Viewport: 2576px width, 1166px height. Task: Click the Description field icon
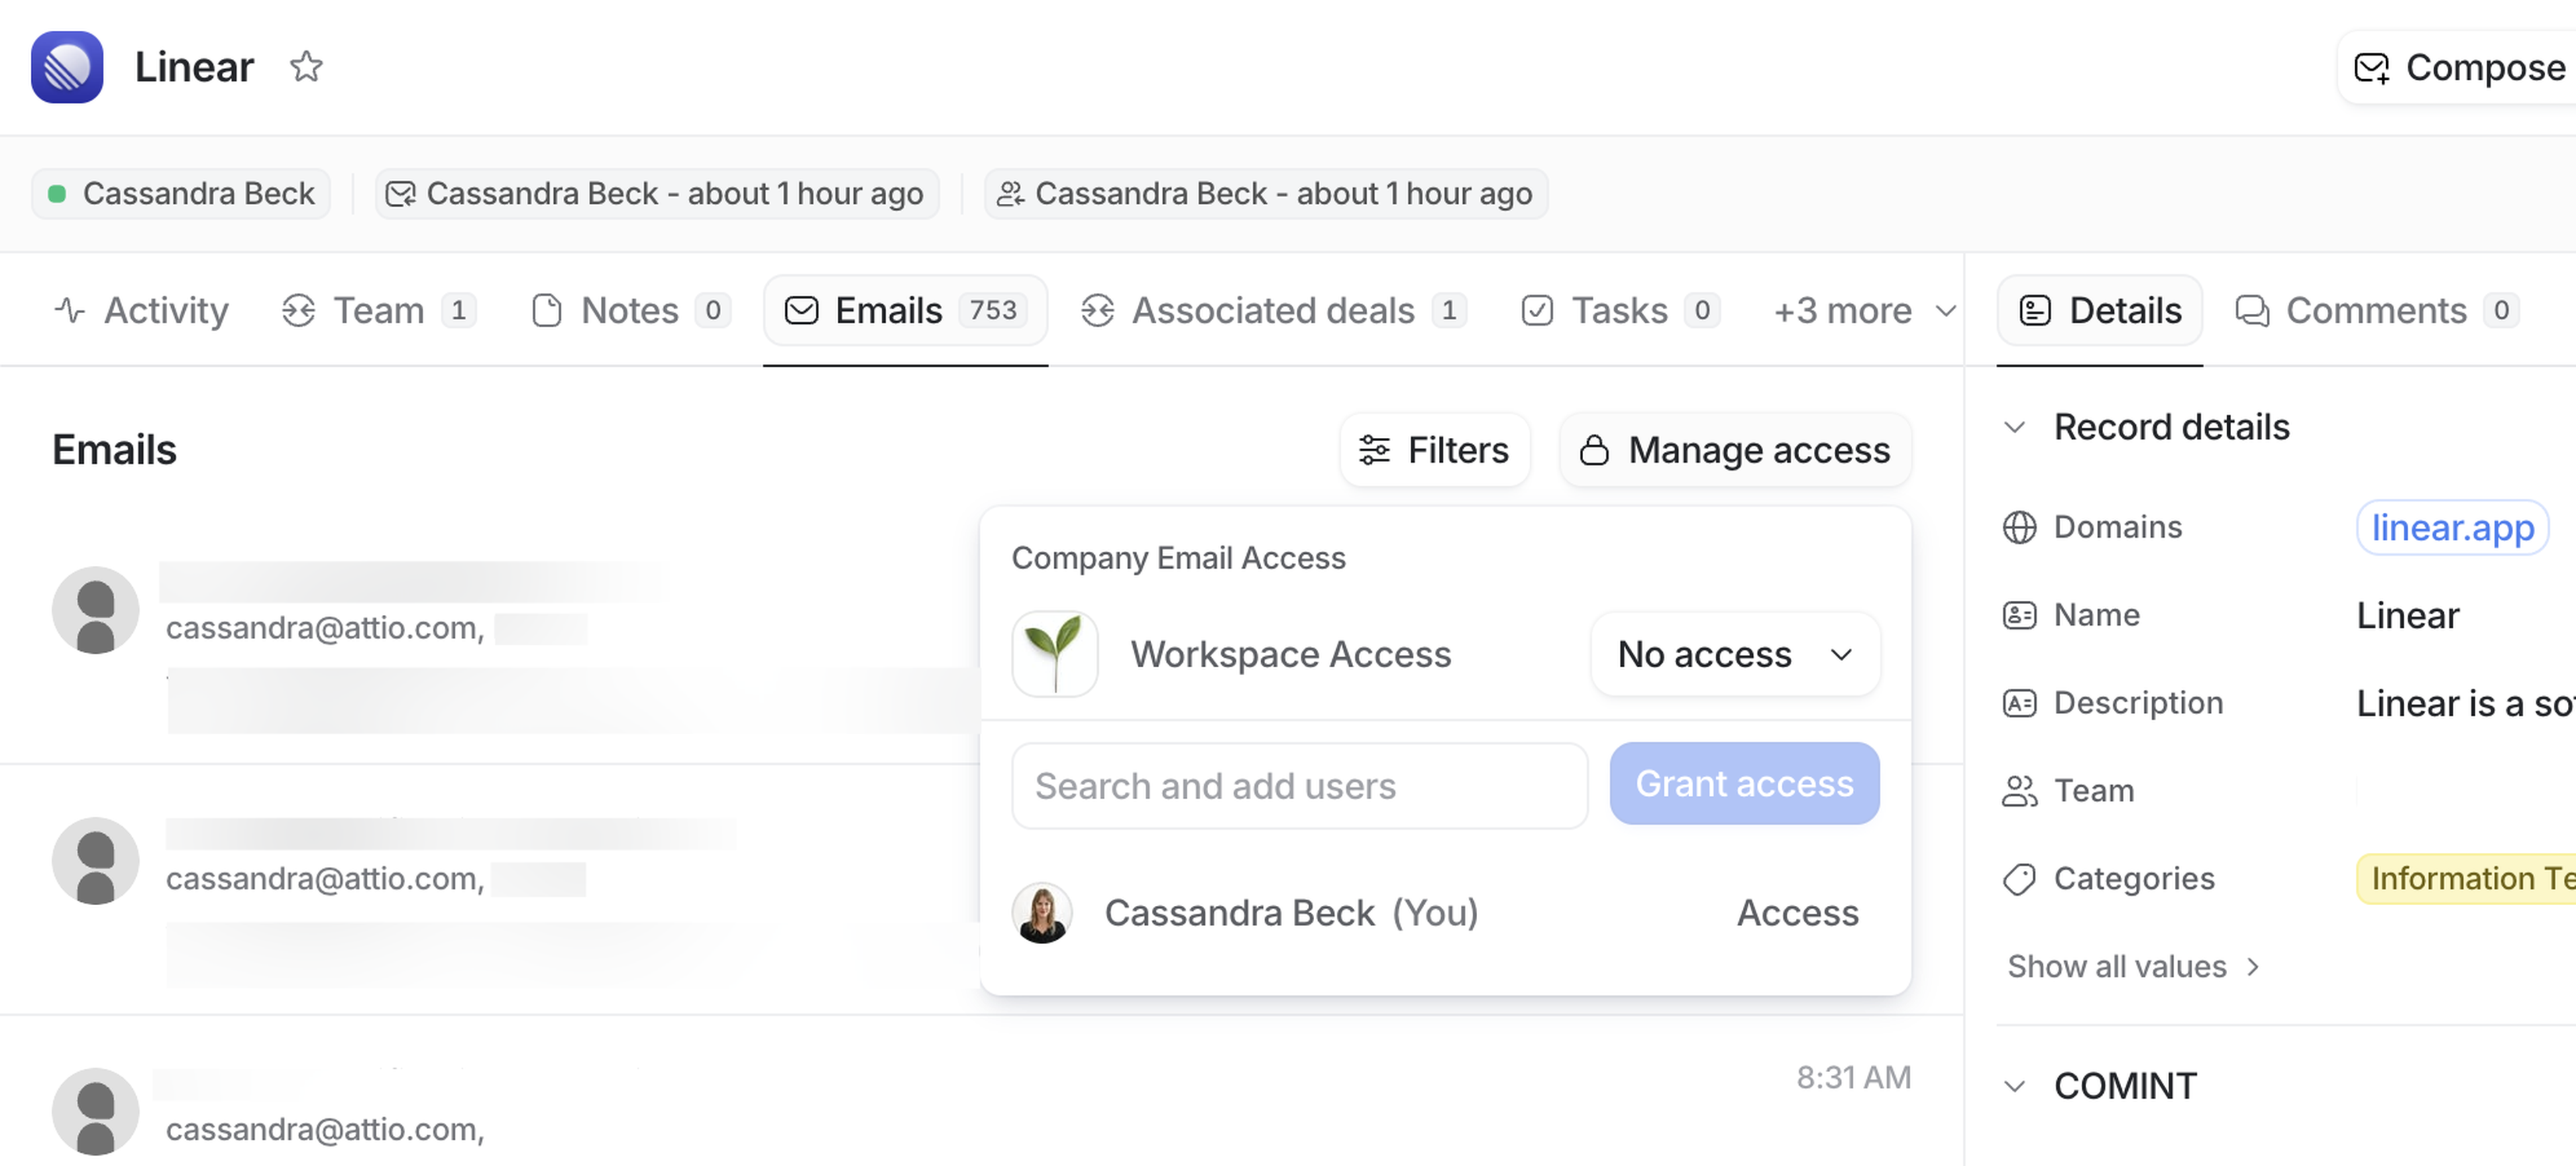point(2019,703)
